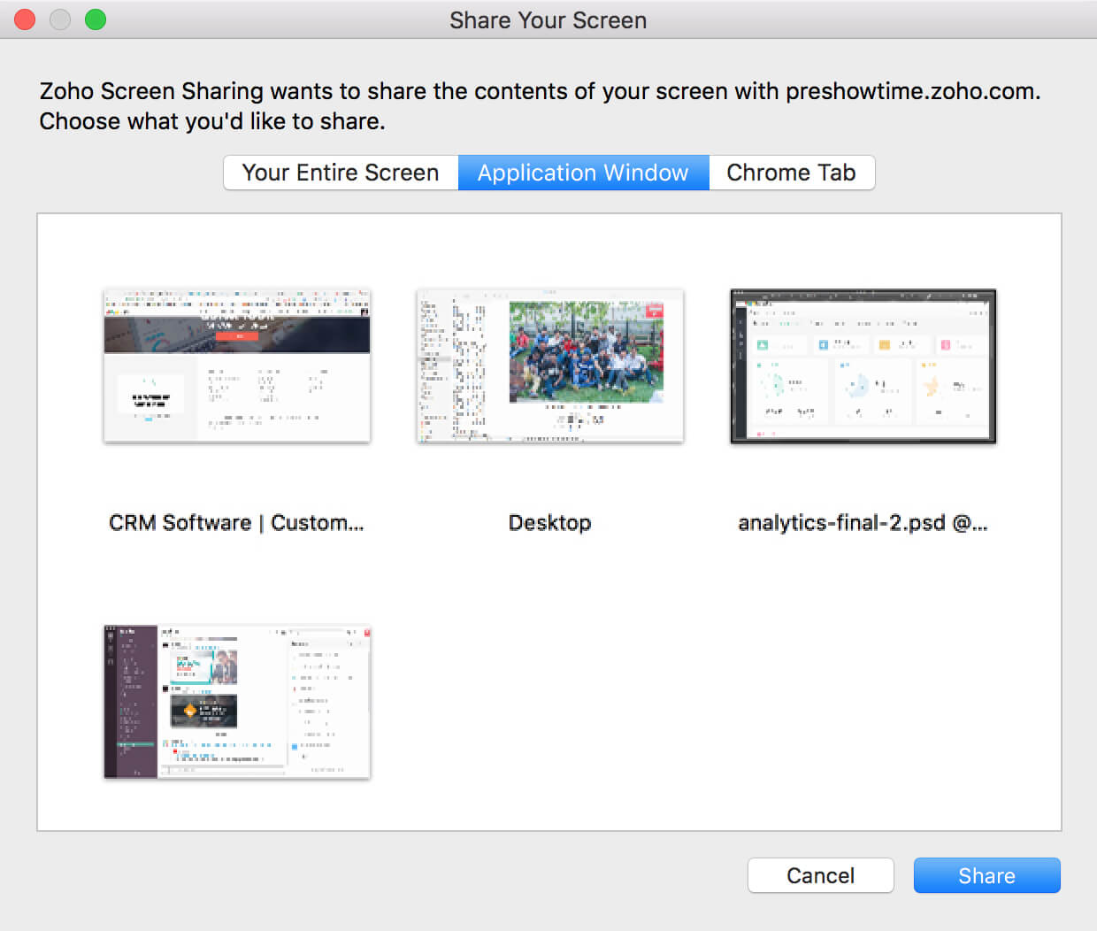Open the Chrome Tab option
The height and width of the screenshot is (931, 1097).
[792, 173]
